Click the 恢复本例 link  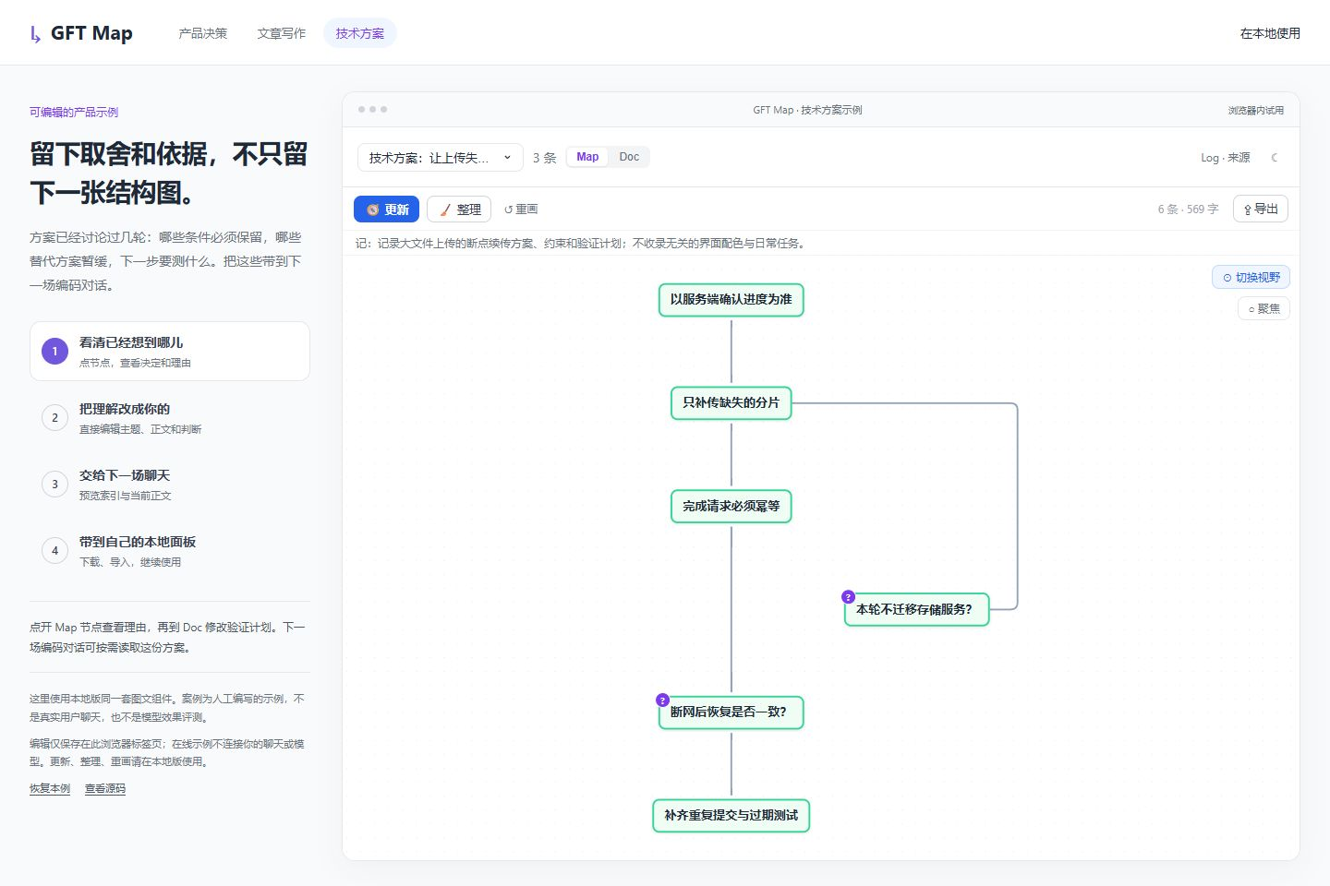coord(50,789)
